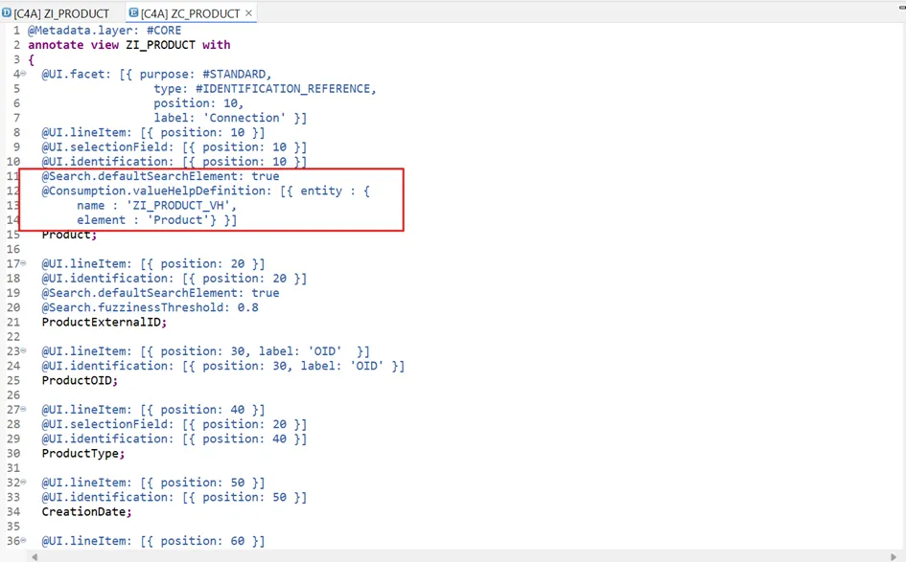Click the horizontal scrollbar's left arrow

[x=35, y=556]
